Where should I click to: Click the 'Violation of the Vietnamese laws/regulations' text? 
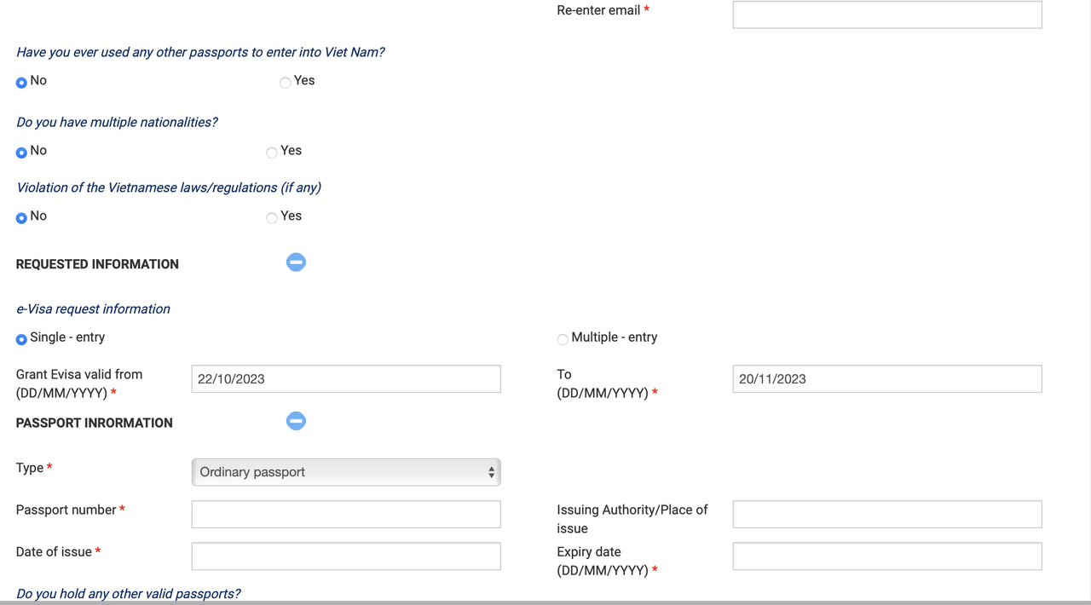tap(169, 187)
